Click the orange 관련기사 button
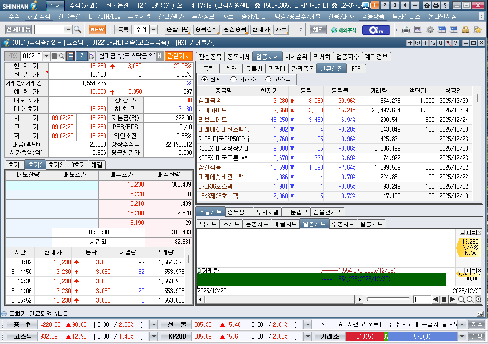This screenshot has width=488, height=344. (x=178, y=56)
